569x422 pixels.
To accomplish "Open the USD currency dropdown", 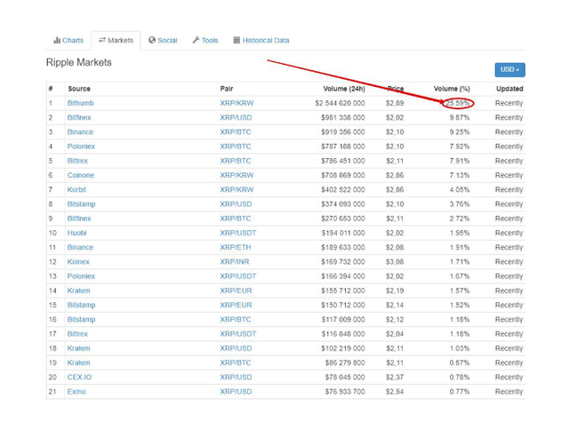I will pos(509,69).
